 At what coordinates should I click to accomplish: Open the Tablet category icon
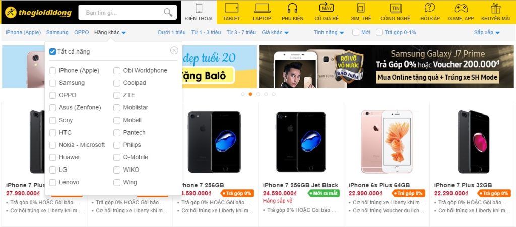231,8
